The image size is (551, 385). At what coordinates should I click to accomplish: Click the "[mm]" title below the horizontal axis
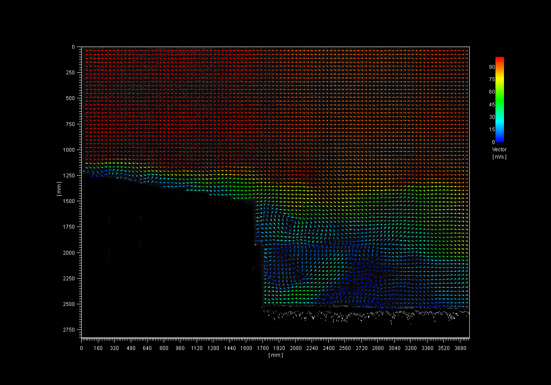[276, 355]
